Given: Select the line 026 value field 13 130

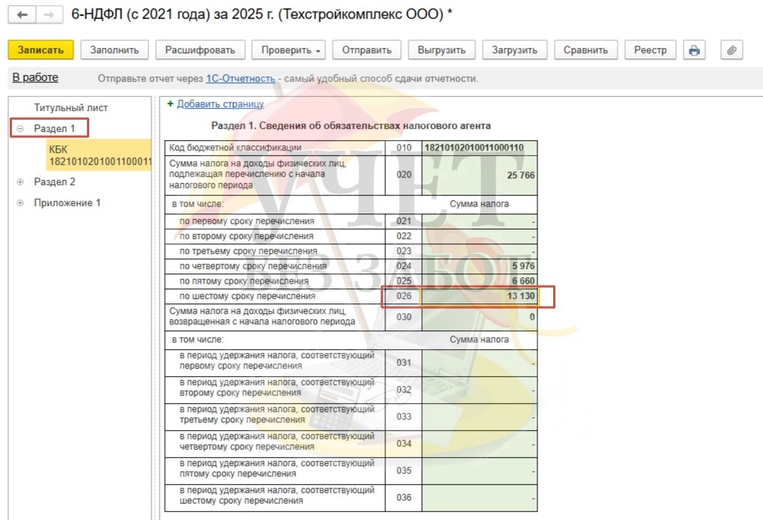Looking at the screenshot, I should point(480,297).
